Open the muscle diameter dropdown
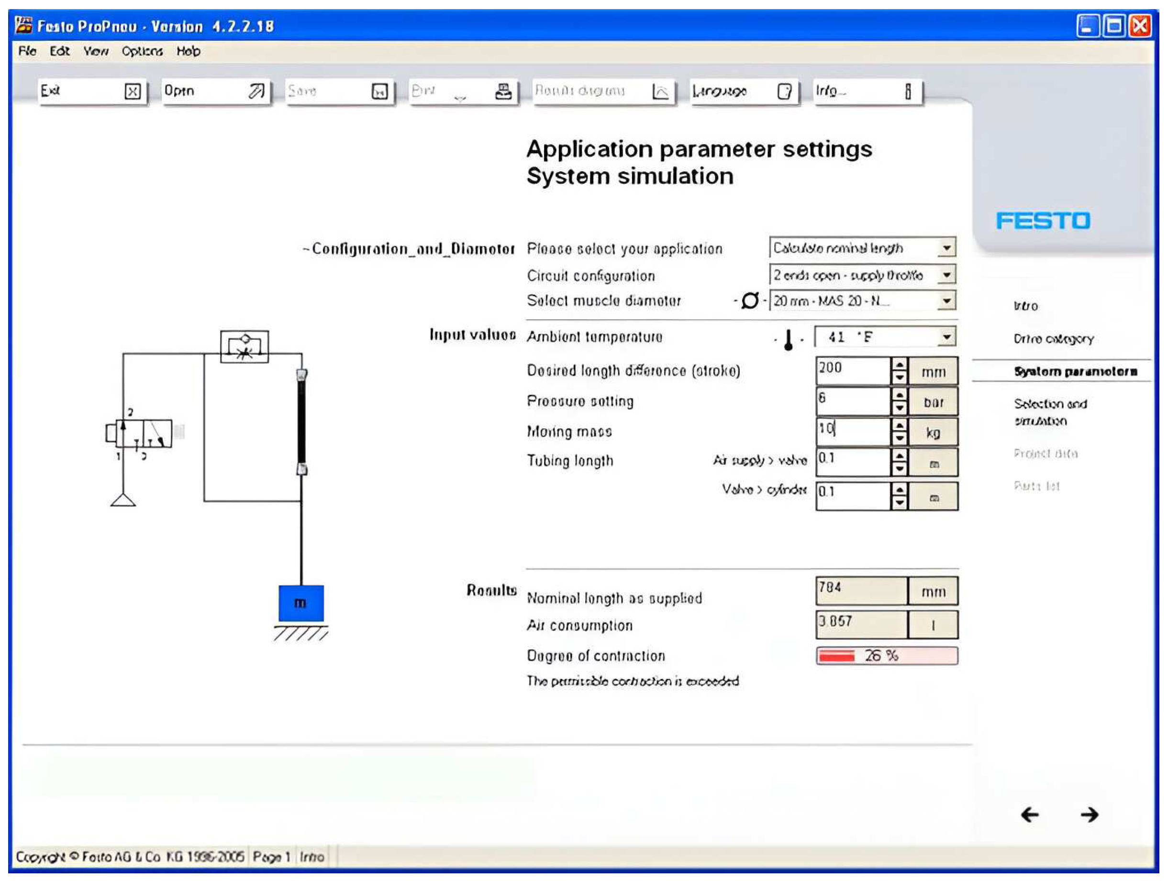The height and width of the screenshot is (881, 1168). pos(947,301)
